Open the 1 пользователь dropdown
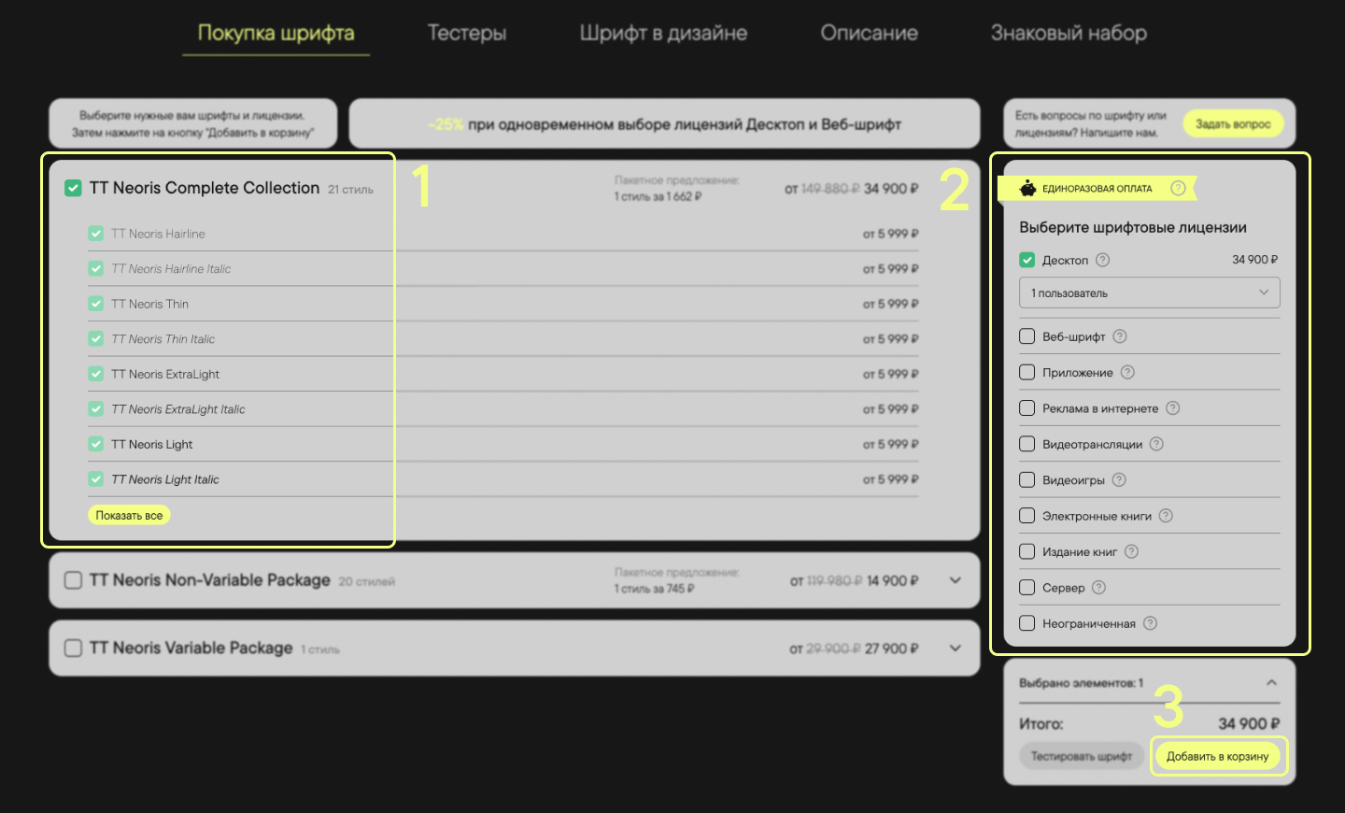 (x=1149, y=292)
